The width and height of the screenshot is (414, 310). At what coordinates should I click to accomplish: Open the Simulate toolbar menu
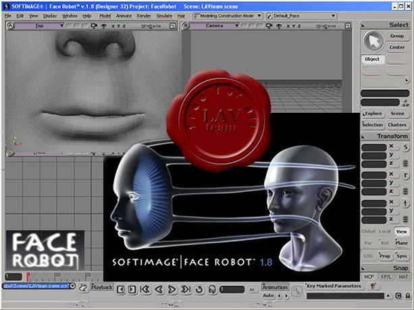click(164, 16)
